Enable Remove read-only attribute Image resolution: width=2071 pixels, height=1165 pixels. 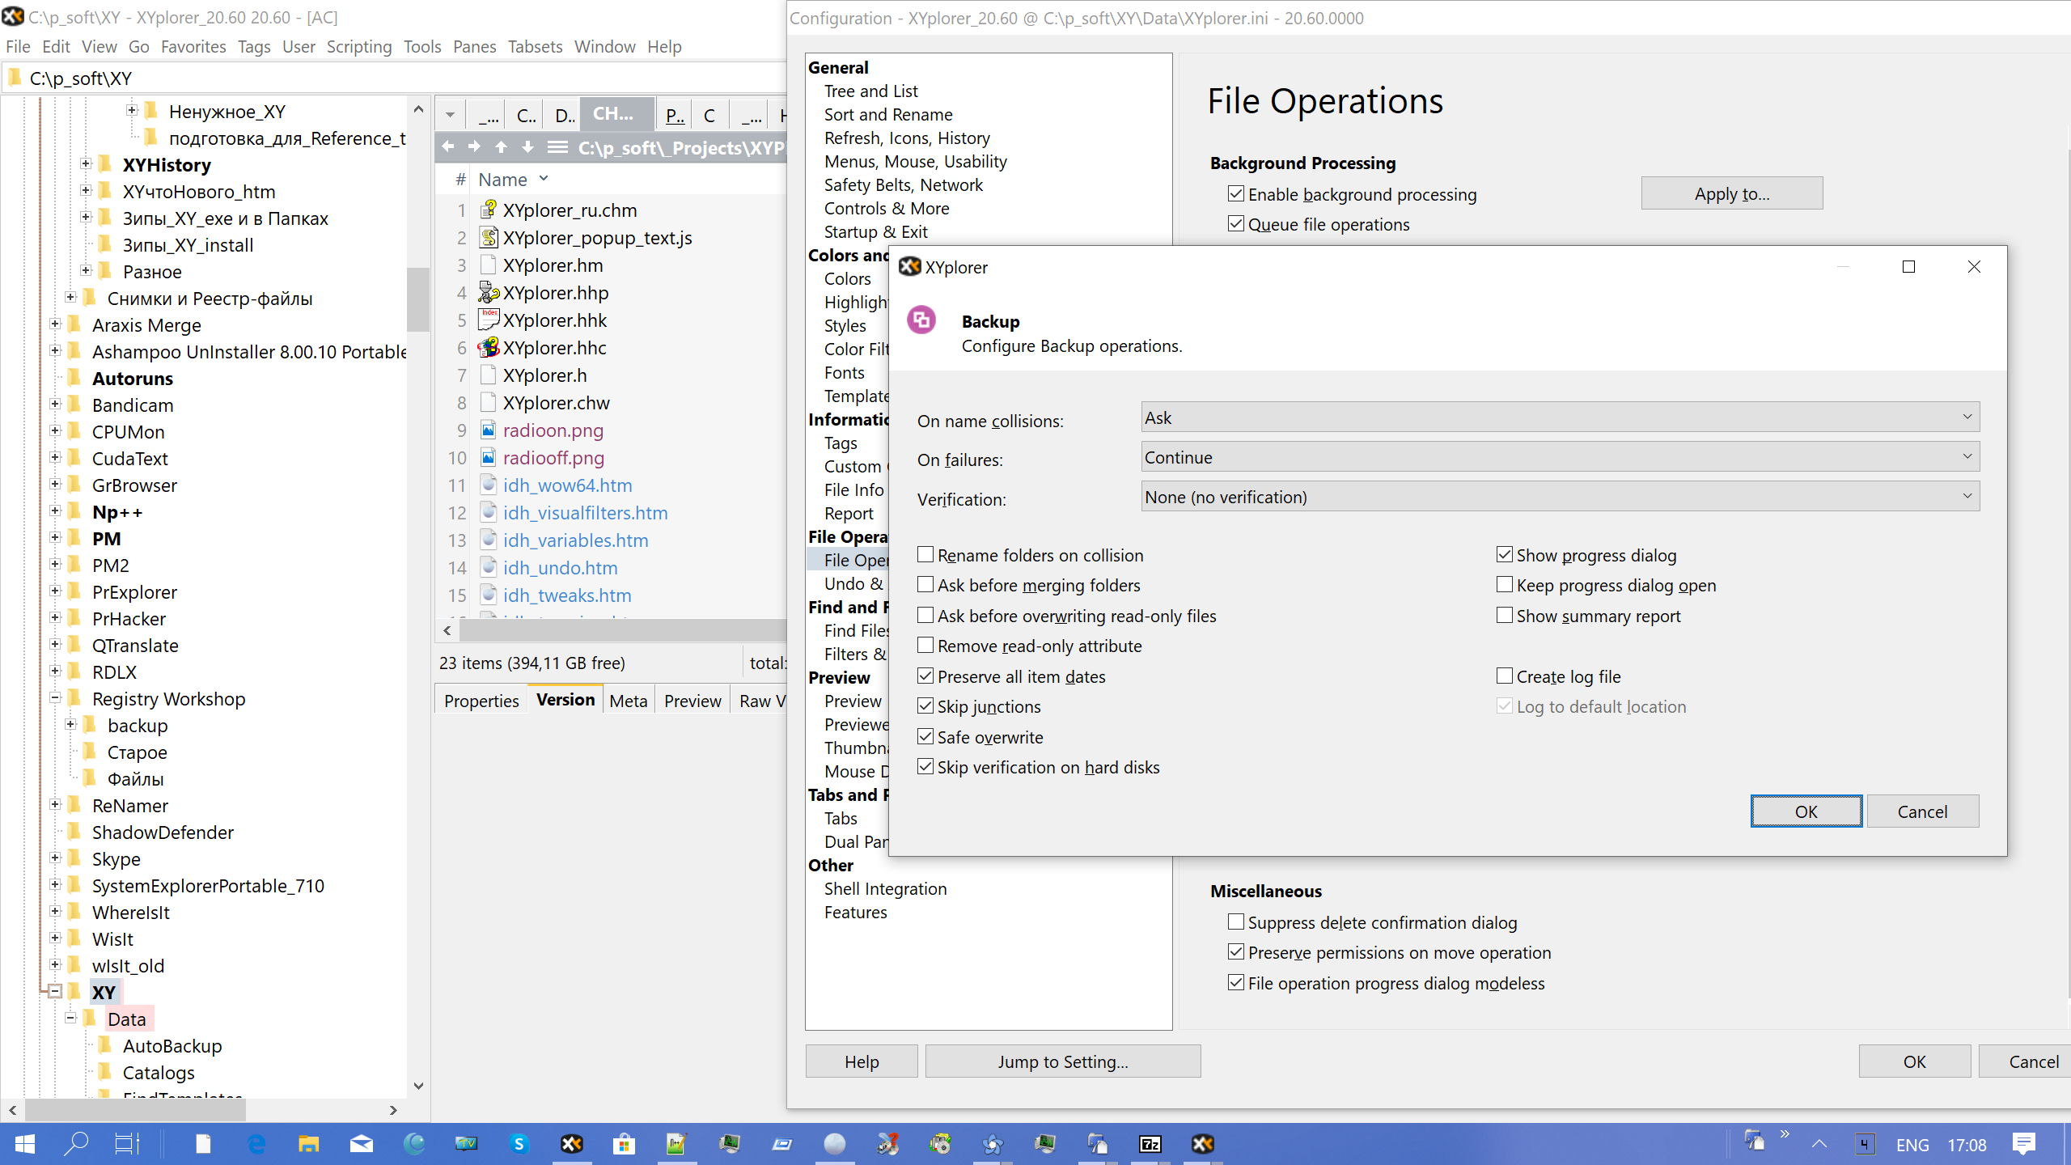tap(925, 645)
